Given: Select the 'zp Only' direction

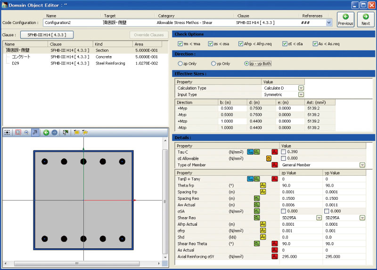Looking at the screenshot, I should click(x=180, y=63).
